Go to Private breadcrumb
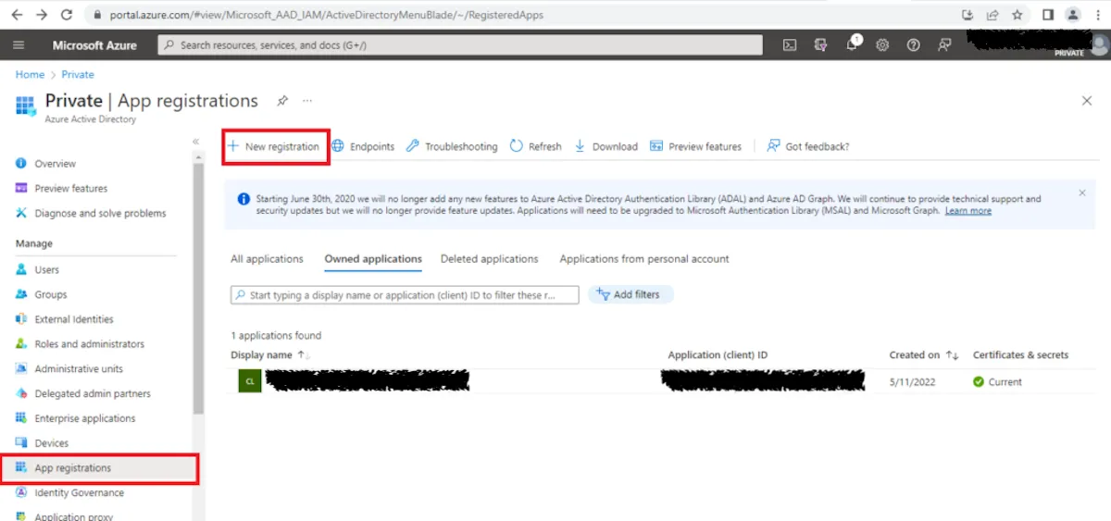 [x=78, y=75]
